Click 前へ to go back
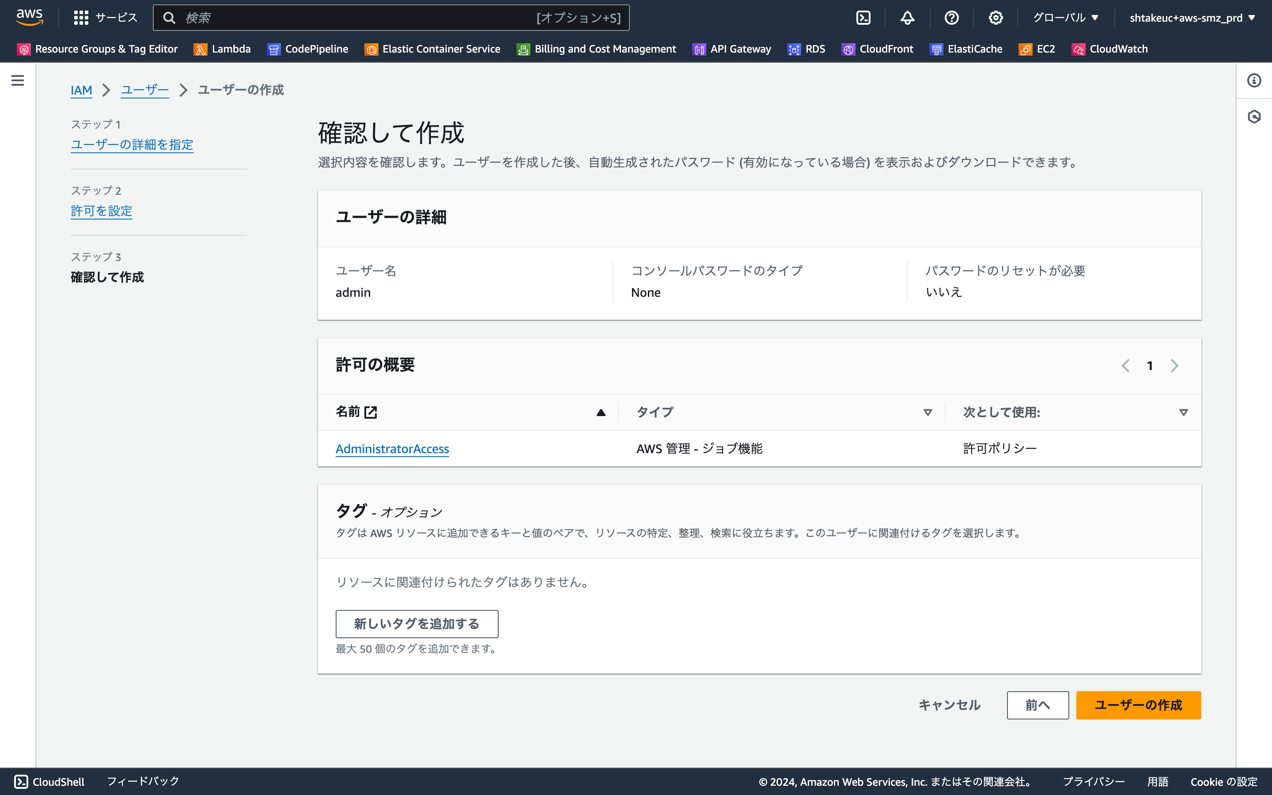Viewport: 1272px width, 795px height. (1037, 705)
